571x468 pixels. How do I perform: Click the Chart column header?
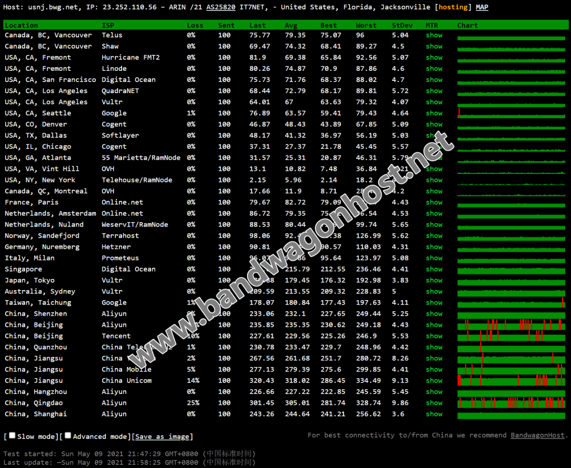click(467, 26)
